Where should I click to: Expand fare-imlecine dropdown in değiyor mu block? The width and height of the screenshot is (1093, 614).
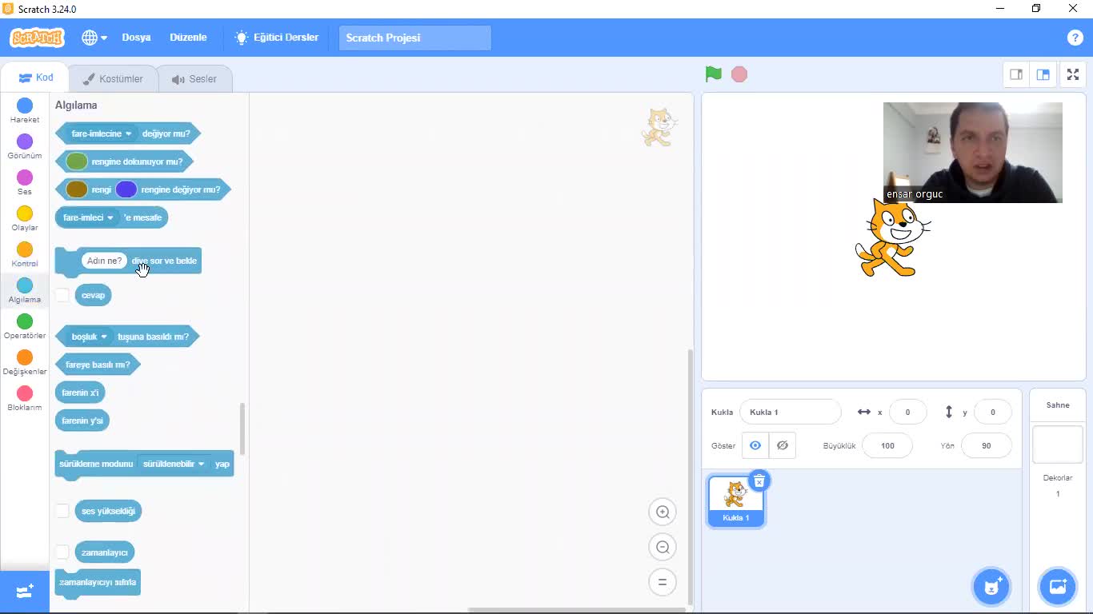(x=102, y=134)
